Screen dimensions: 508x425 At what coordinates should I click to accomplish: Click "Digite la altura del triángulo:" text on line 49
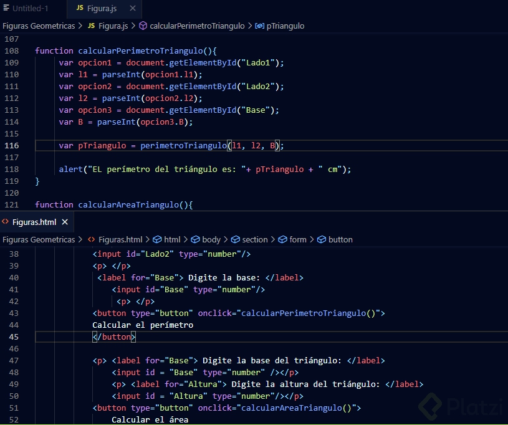pyautogui.click(x=305, y=384)
